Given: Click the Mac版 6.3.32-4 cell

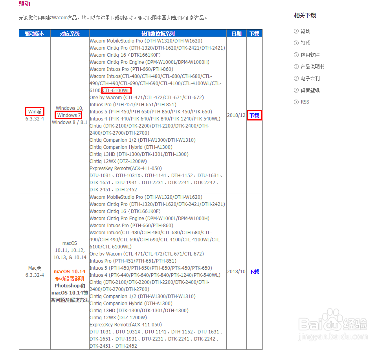Looking at the screenshot, I should tap(35, 271).
